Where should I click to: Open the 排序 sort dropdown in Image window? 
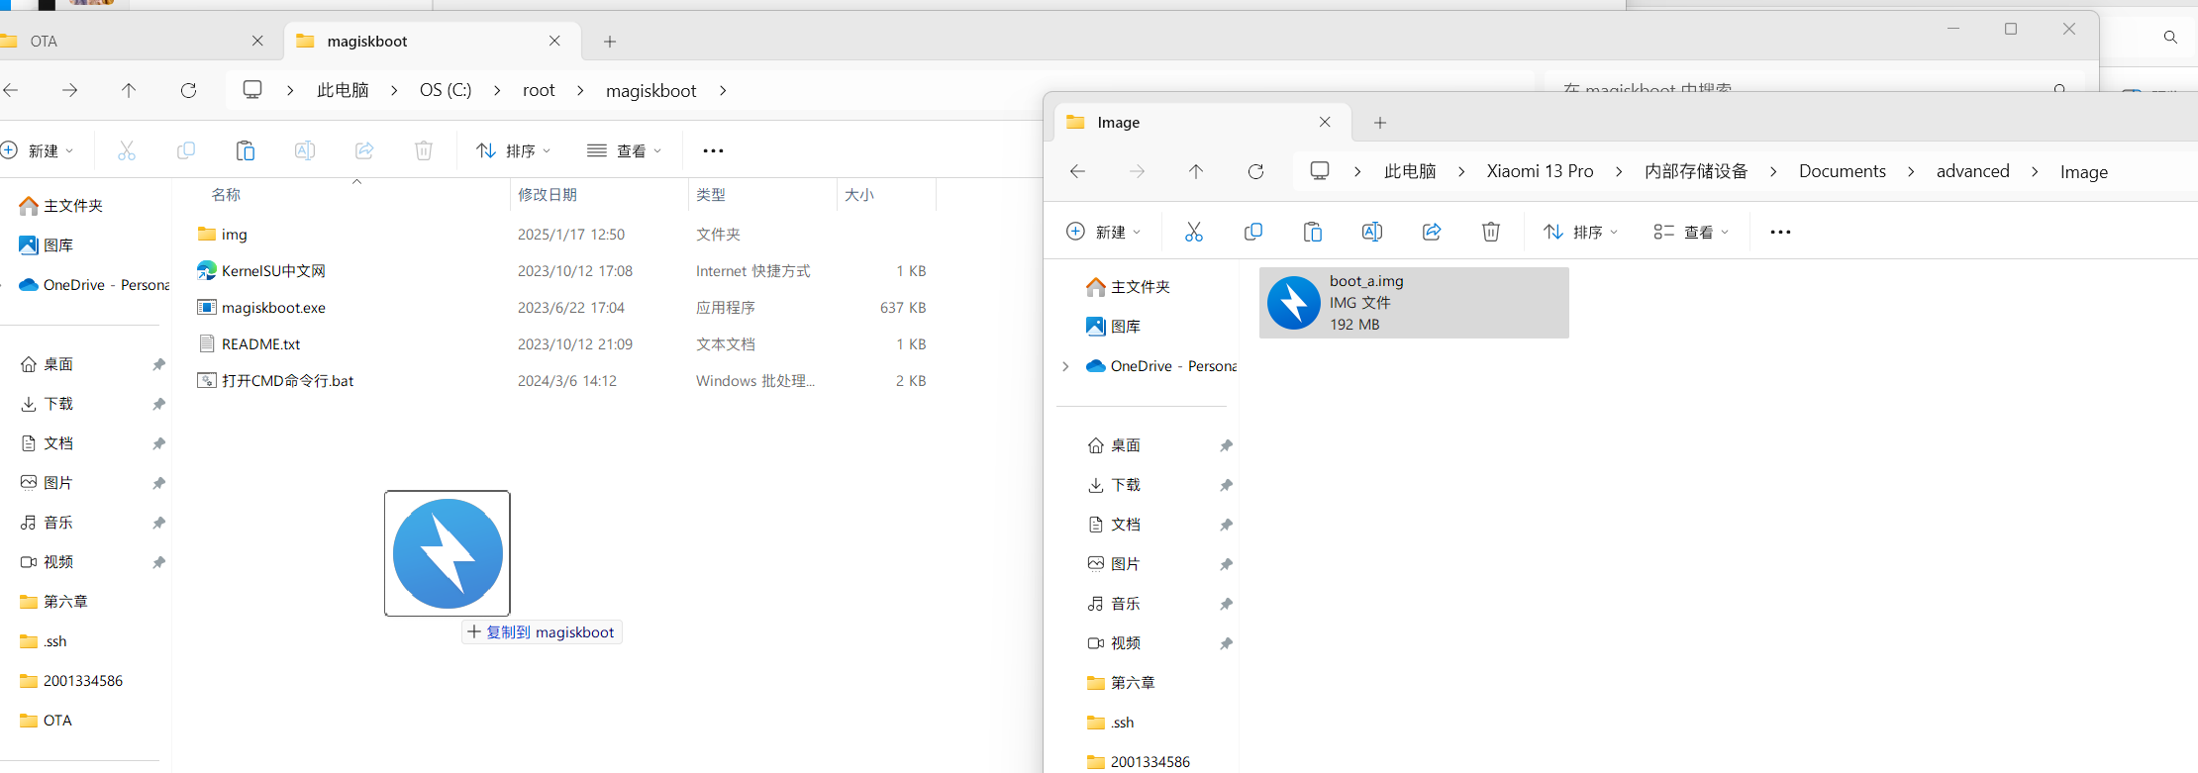point(1581,232)
